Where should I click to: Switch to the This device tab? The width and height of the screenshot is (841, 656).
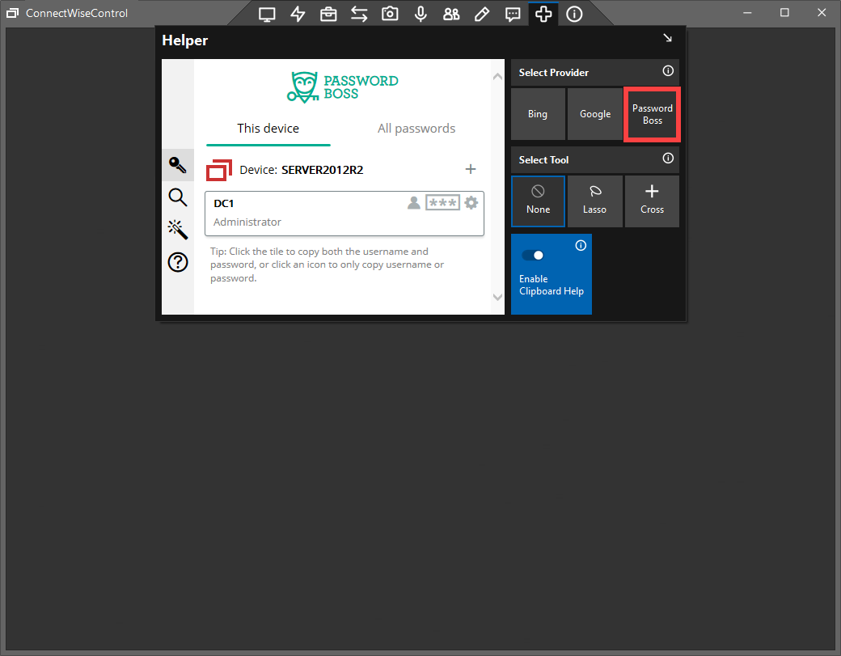point(268,129)
